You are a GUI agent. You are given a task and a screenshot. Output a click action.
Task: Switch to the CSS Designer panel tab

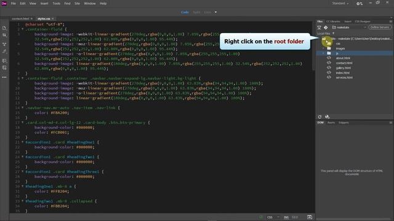tap(363, 21)
